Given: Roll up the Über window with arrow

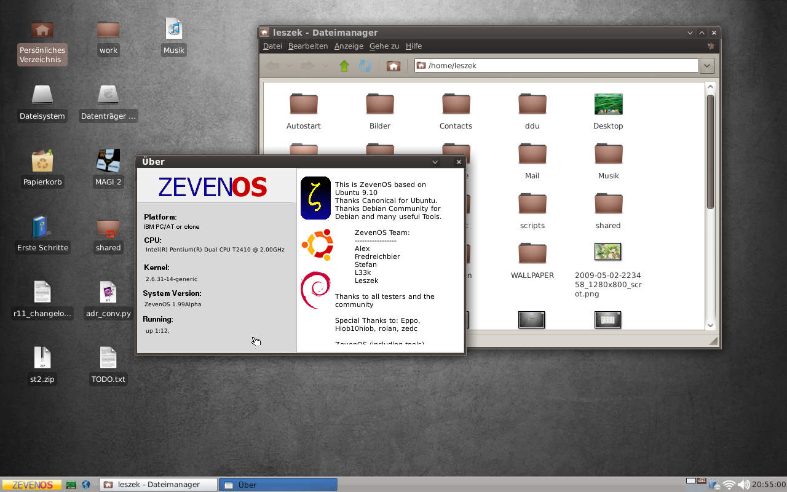Looking at the screenshot, I should coord(435,162).
